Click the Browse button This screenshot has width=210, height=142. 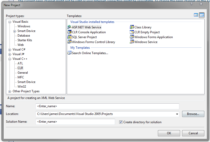(x=193, y=114)
